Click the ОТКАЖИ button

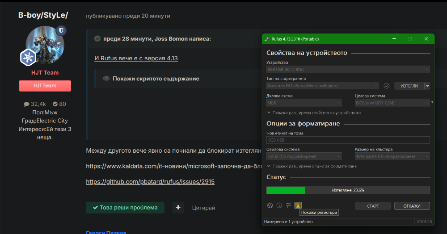click(412, 206)
